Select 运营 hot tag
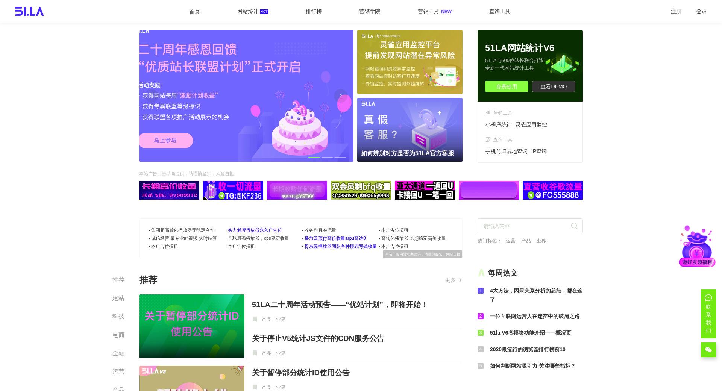Screen dimensions: 722x391 click(x=510, y=241)
